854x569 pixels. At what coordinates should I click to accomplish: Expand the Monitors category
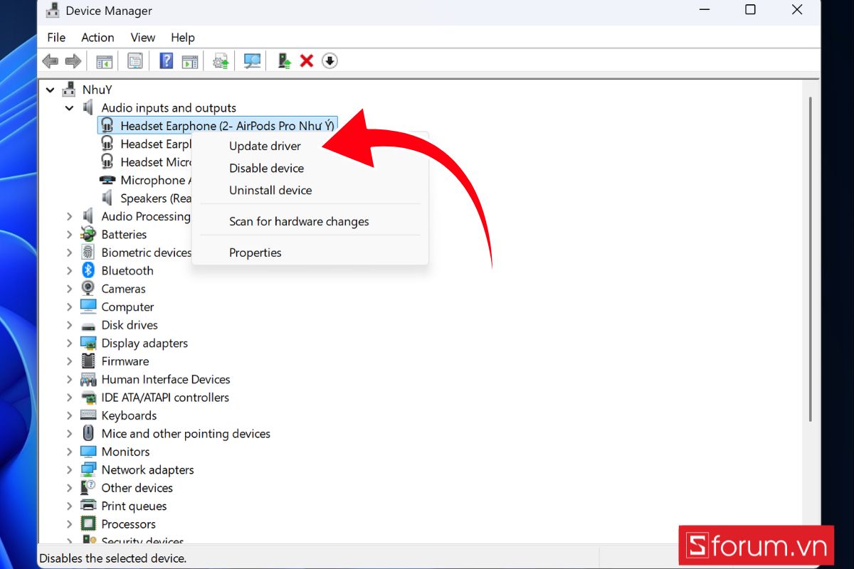(x=69, y=452)
